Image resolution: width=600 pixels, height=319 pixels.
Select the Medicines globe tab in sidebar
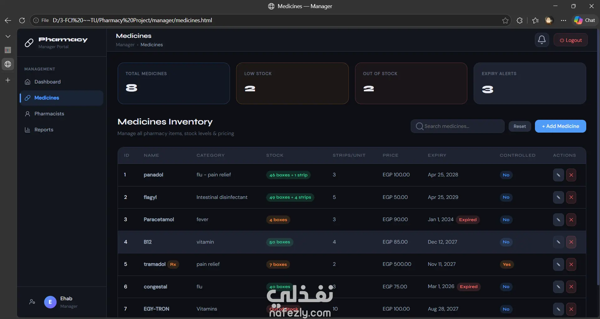(x=8, y=64)
